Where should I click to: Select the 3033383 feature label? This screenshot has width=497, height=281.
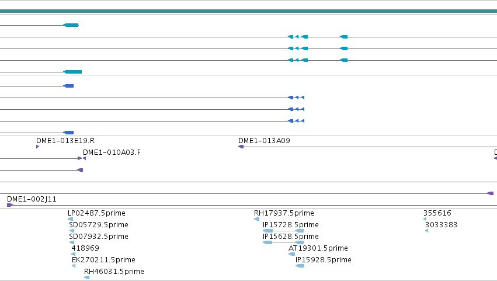[x=441, y=224]
